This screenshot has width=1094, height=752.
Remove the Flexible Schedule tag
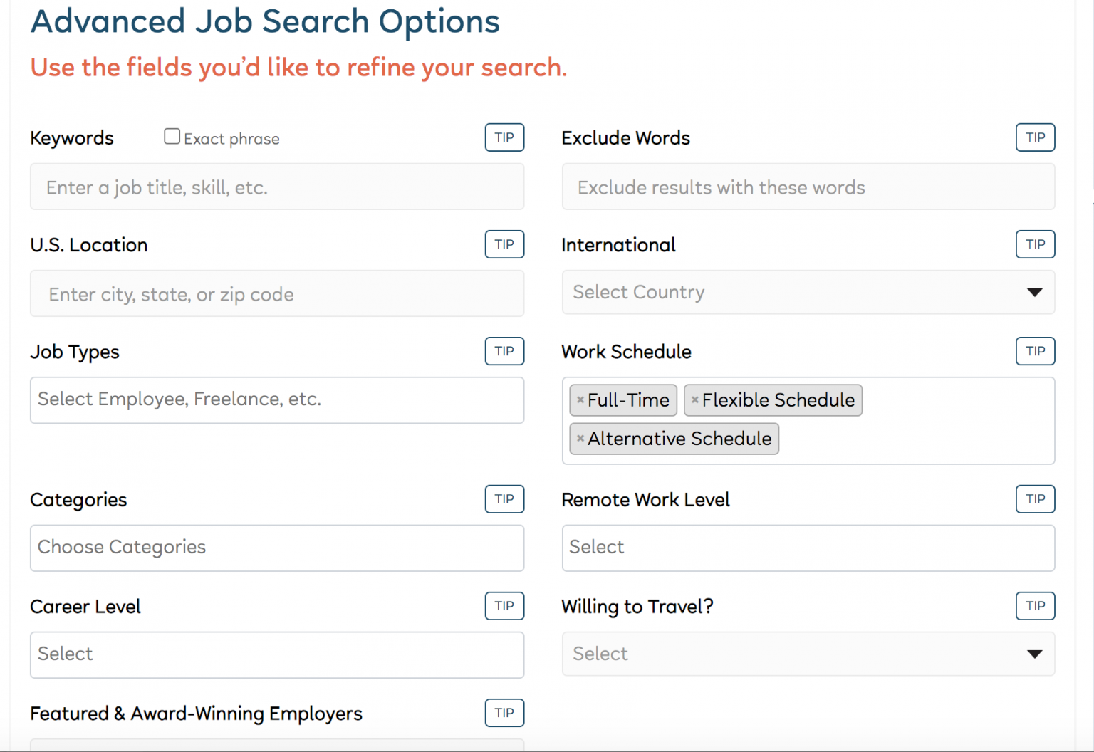695,399
